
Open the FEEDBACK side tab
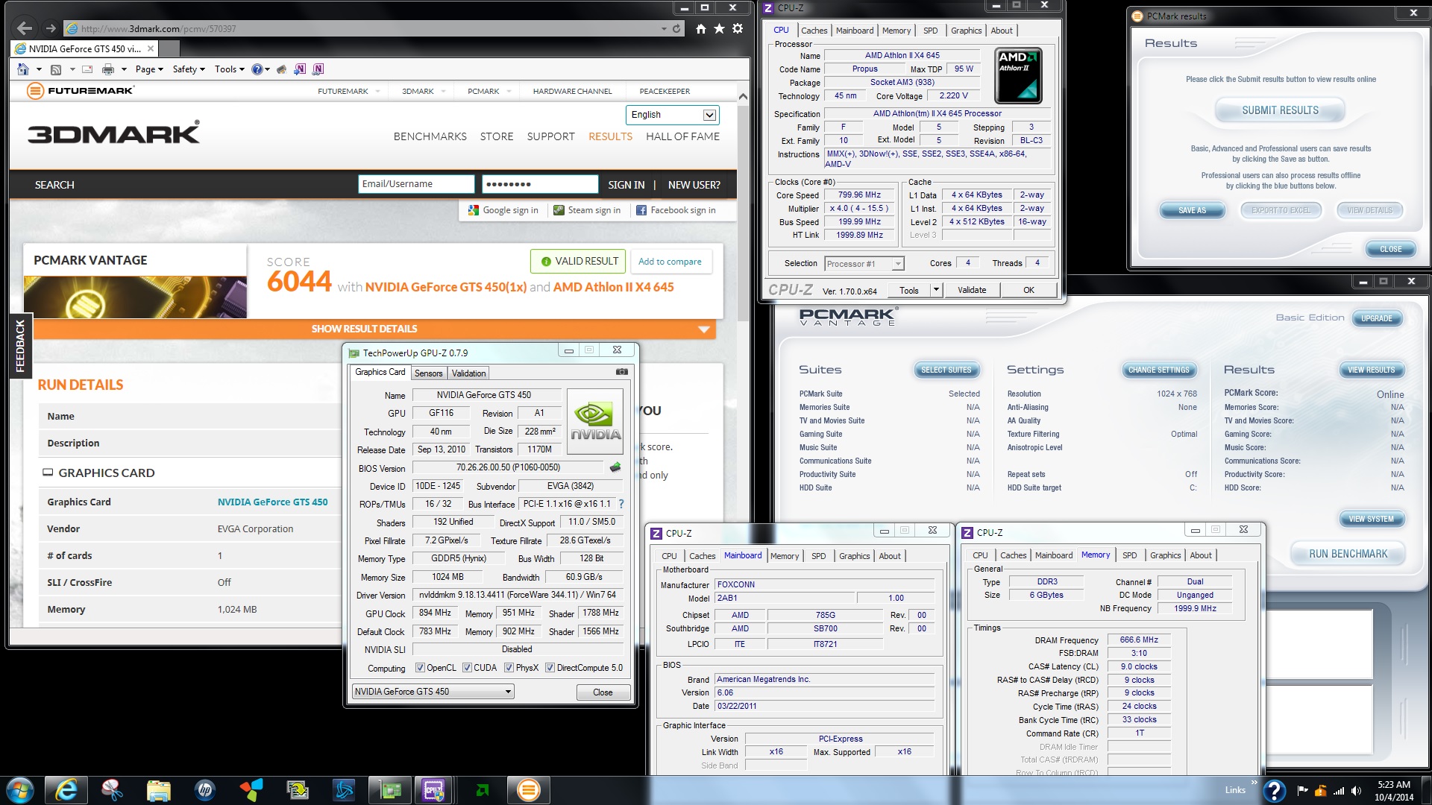(x=20, y=345)
